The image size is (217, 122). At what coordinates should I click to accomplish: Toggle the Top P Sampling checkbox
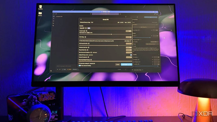(x=139, y=64)
